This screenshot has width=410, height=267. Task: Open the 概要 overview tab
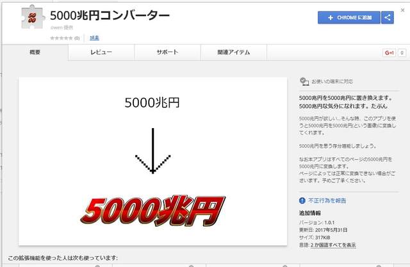click(35, 53)
